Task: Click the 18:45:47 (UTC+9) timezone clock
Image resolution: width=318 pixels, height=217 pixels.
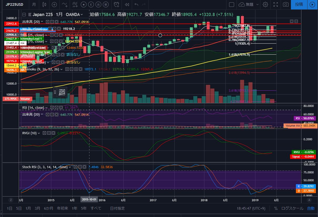Action: [x=251, y=208]
